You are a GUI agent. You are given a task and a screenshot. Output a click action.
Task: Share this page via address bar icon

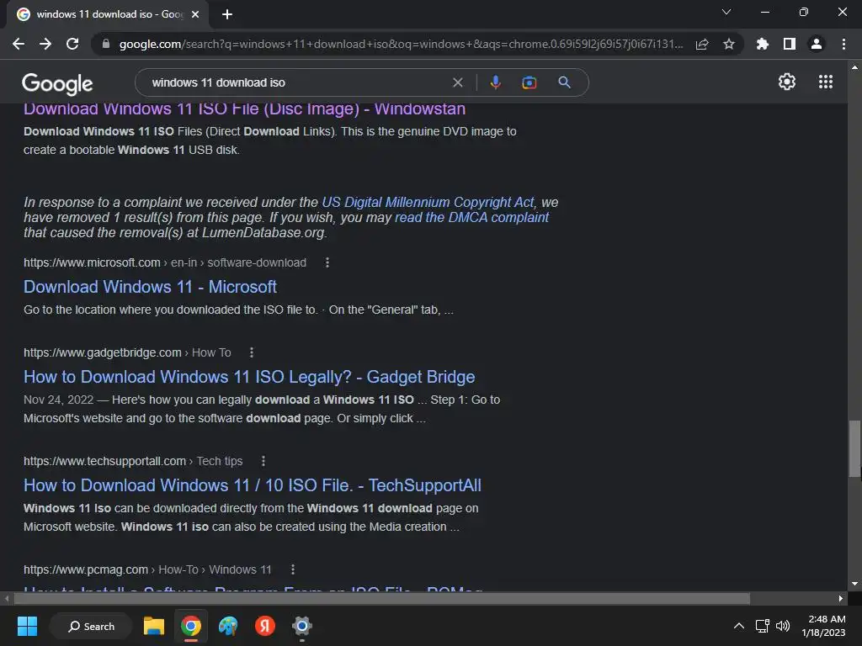point(702,44)
